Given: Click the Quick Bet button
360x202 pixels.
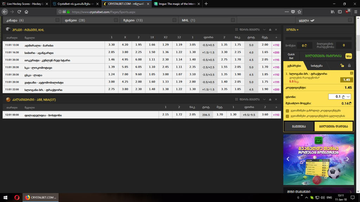Looking at the screenshot, I should click(291, 56).
